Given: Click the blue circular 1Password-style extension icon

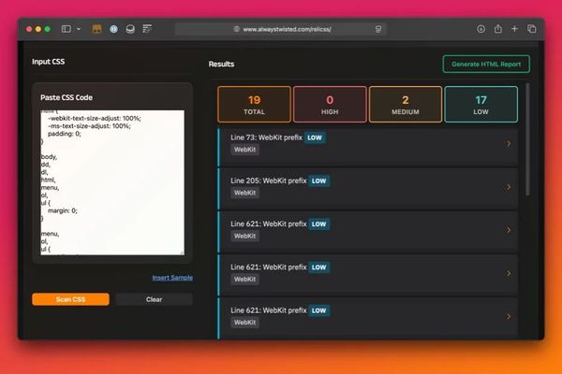Looking at the screenshot, I should (113, 29).
